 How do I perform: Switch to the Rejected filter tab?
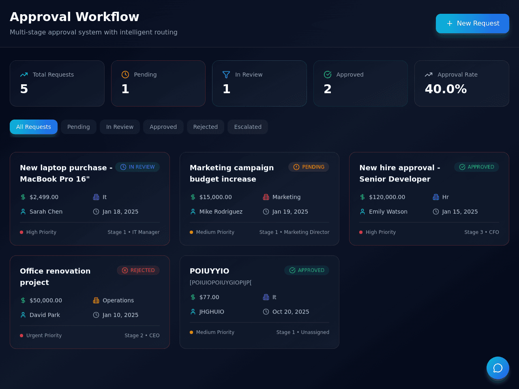click(206, 127)
